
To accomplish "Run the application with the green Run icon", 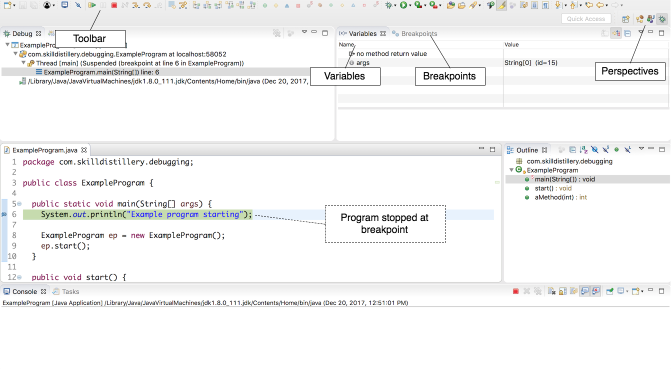I will (x=402, y=5).
